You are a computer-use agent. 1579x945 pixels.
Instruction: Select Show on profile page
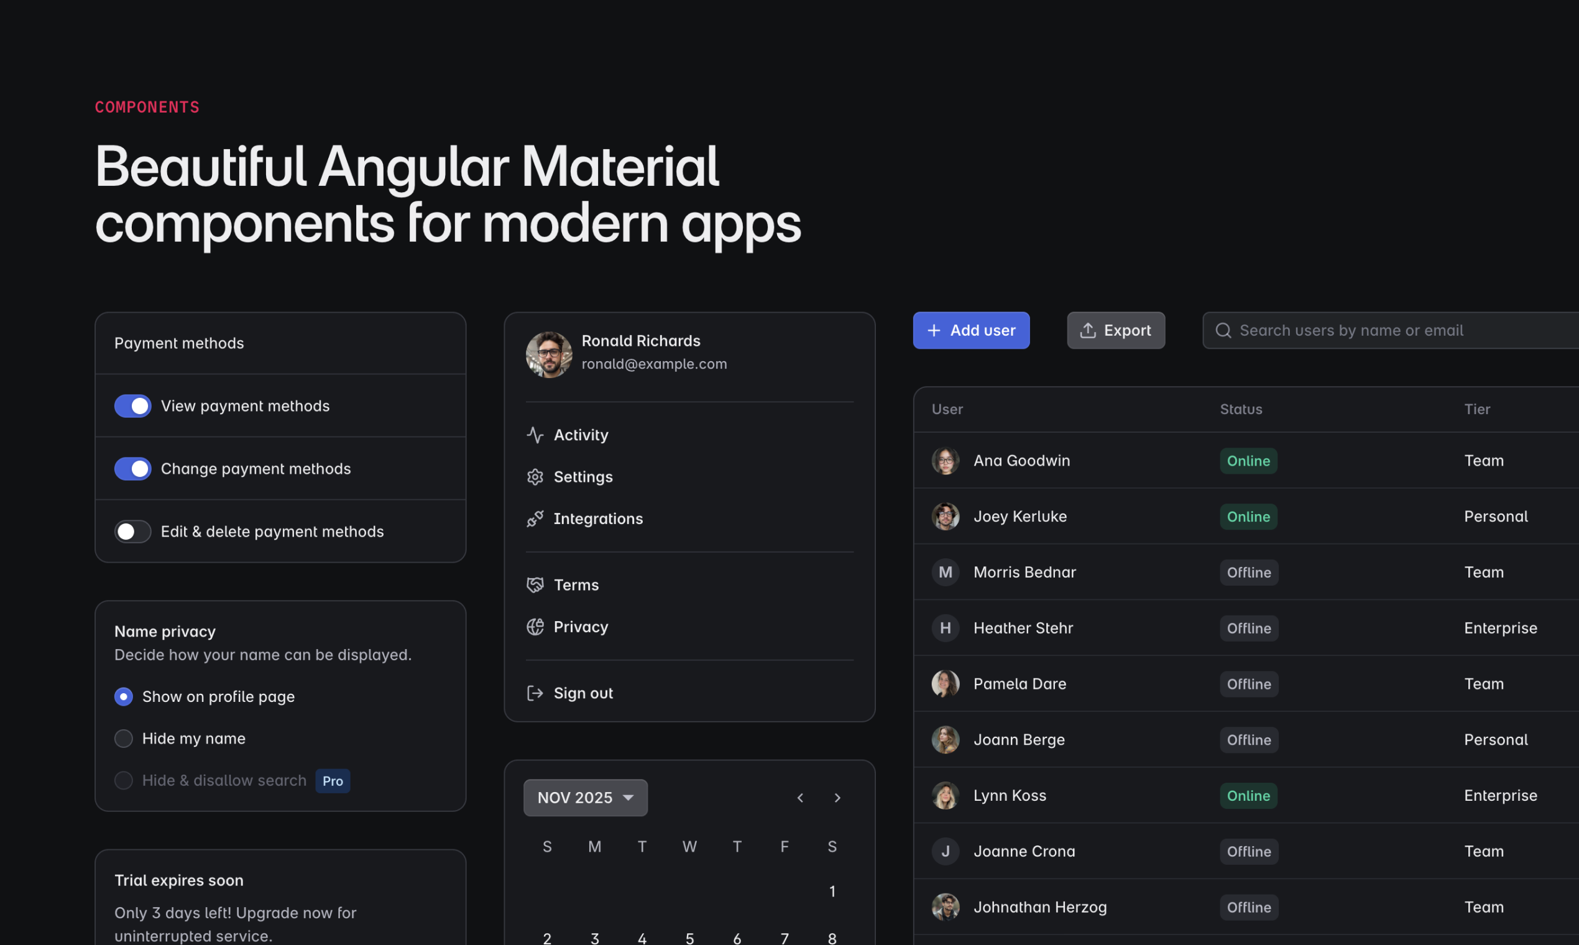(124, 696)
